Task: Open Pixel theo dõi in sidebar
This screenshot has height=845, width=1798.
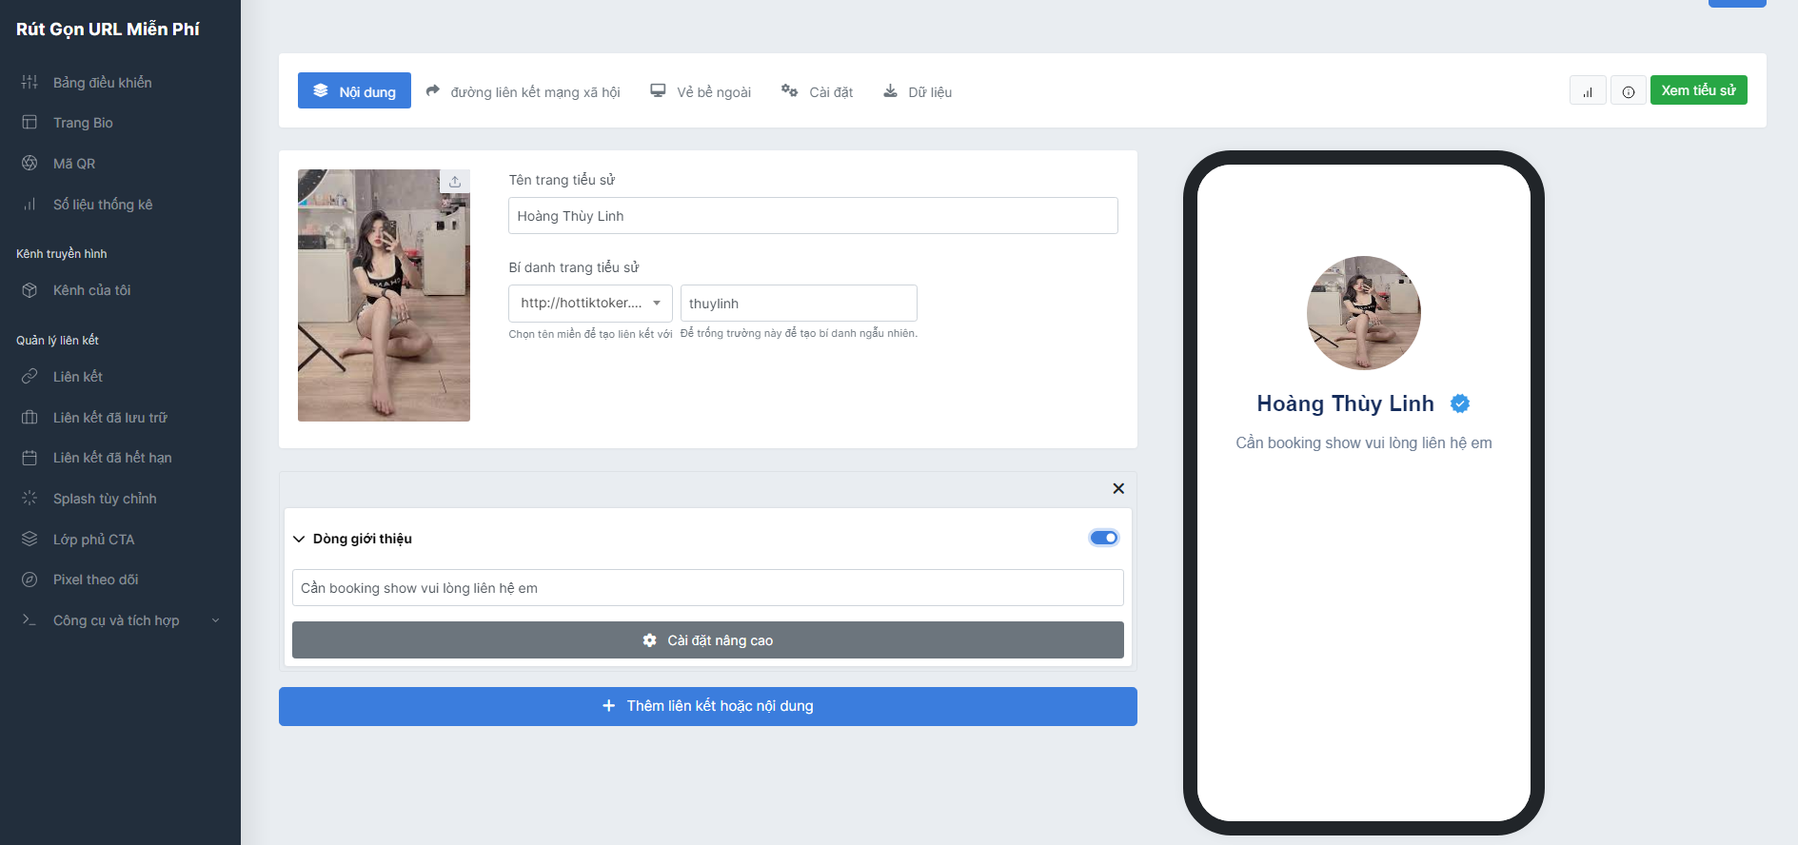Action: tap(95, 580)
